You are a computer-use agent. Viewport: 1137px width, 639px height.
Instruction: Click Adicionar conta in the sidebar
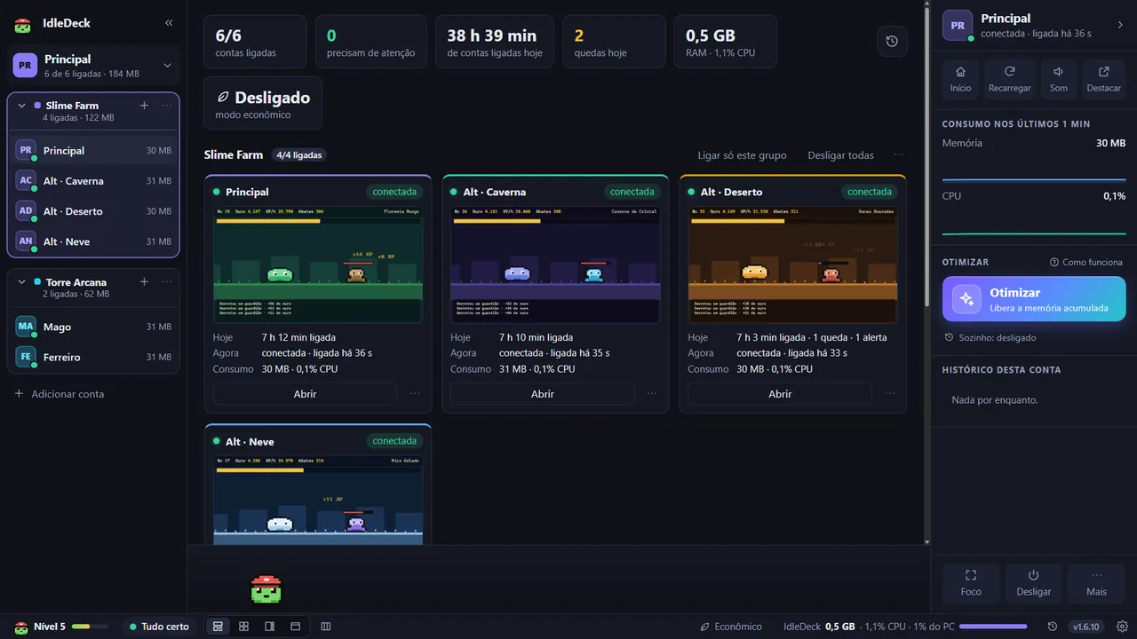[x=59, y=394]
